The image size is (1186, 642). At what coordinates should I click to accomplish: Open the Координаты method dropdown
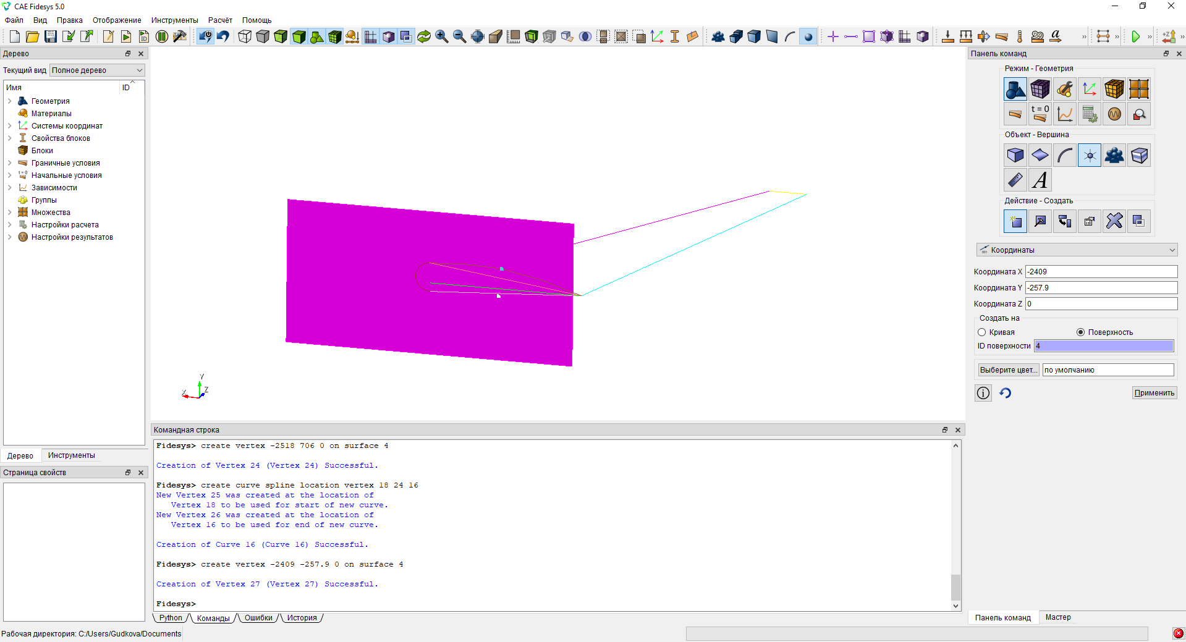1077,250
